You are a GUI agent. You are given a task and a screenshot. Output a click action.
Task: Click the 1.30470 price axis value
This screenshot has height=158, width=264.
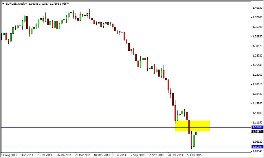click(258, 46)
